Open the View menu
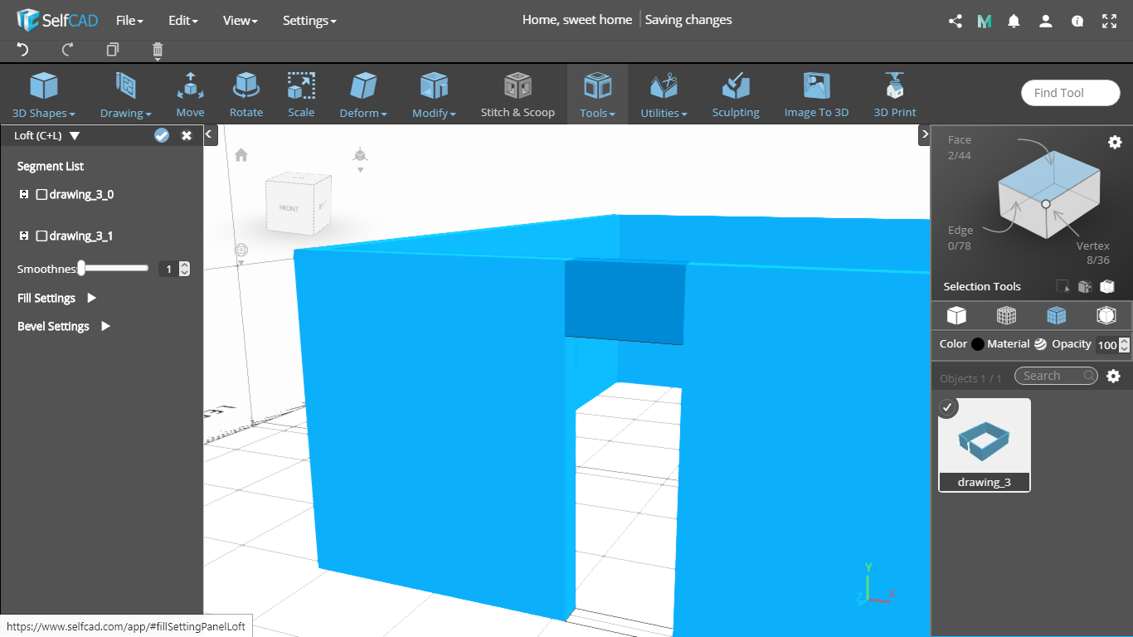 (241, 20)
